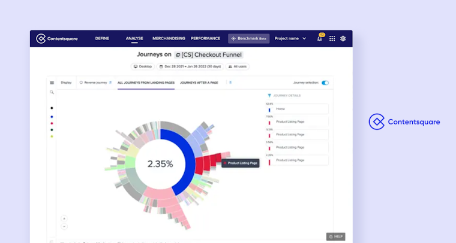Click the Journeys on page title
The height and width of the screenshot is (243, 456).
154,54
